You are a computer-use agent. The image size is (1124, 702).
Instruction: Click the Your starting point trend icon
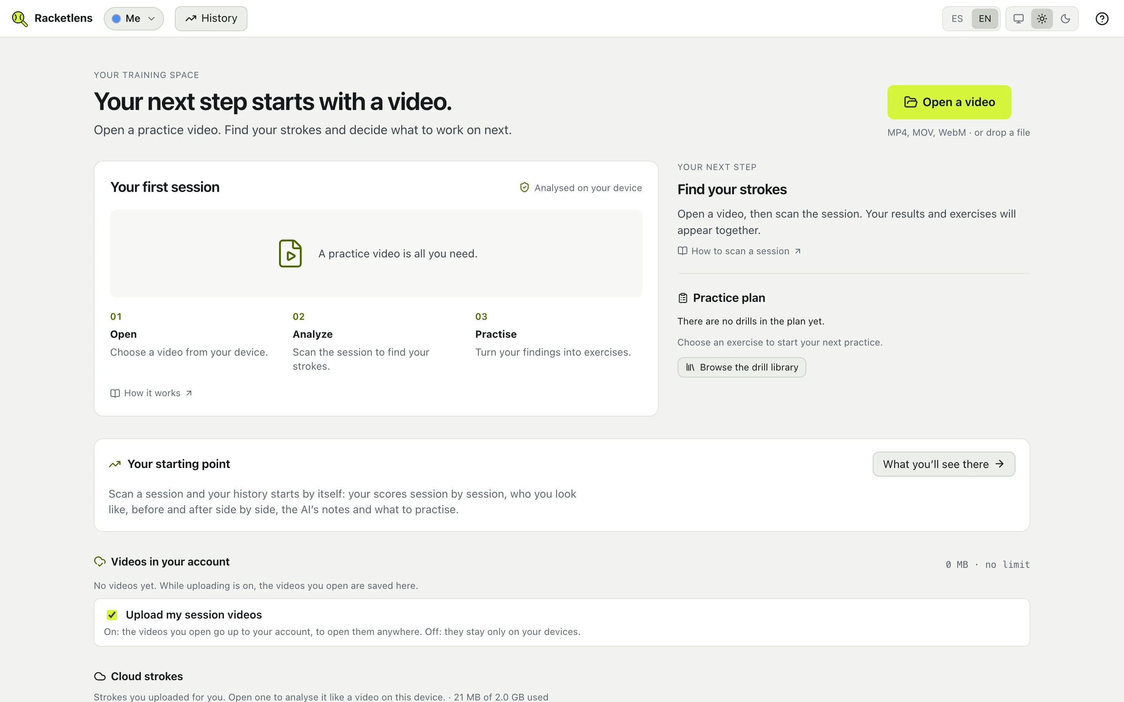(x=115, y=464)
